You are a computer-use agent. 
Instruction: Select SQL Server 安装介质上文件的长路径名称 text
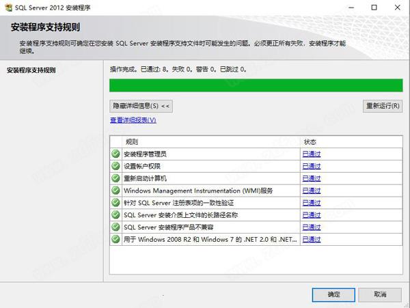[x=180, y=215]
